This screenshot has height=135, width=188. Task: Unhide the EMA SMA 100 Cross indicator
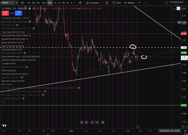(79, 88)
